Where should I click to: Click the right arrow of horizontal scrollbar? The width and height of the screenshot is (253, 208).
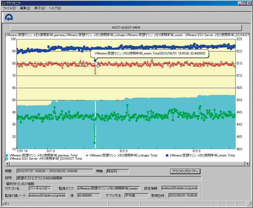click(247, 164)
